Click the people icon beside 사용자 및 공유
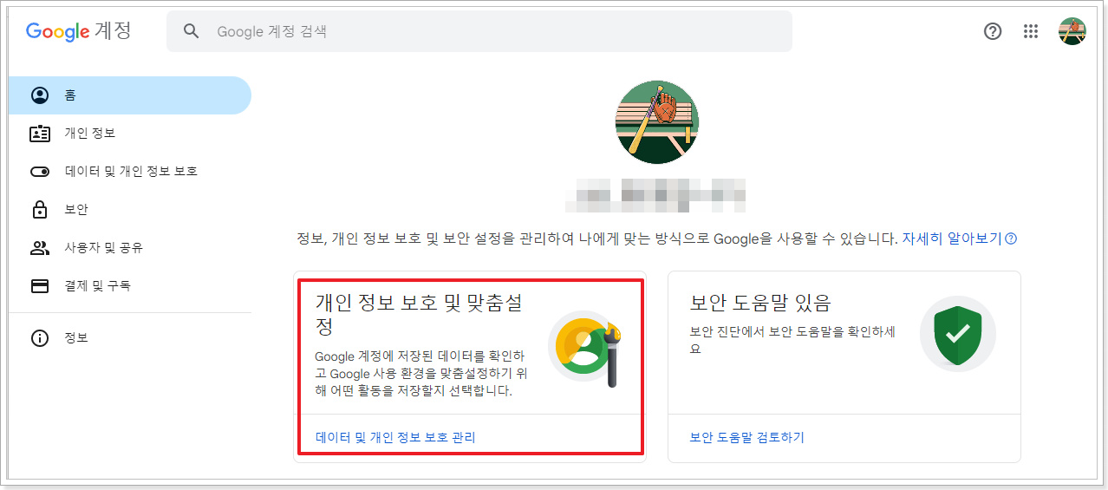Image resolution: width=1108 pixels, height=490 pixels. point(40,248)
